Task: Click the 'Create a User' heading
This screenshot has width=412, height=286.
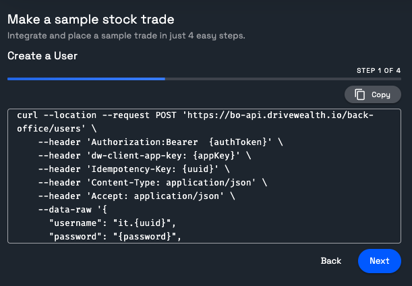Action: point(42,56)
